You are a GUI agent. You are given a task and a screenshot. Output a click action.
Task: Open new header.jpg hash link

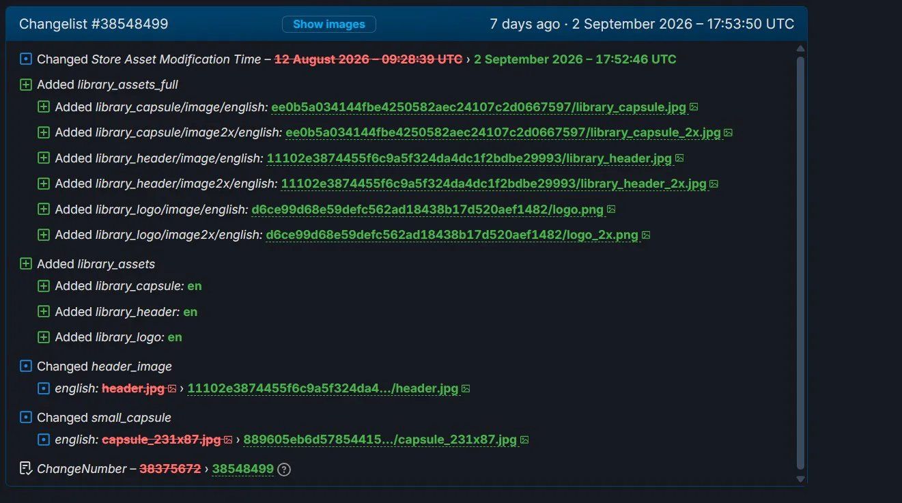[x=323, y=388]
